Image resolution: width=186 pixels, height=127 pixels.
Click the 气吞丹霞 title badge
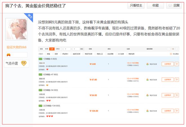(x=12, y=63)
